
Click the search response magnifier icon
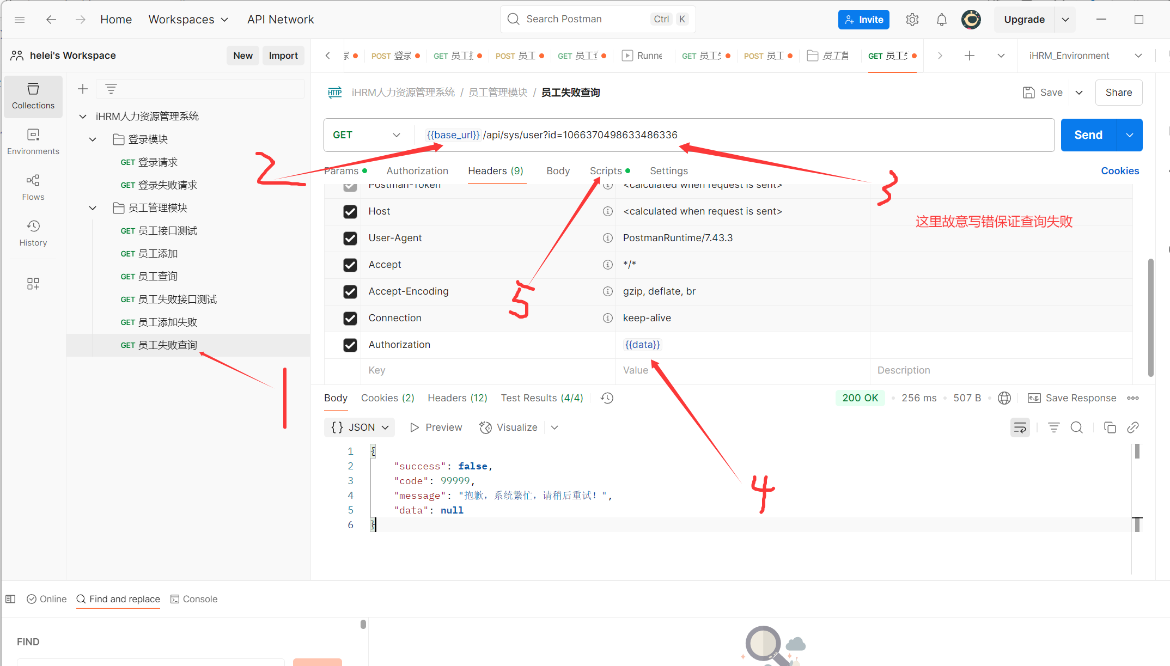[1076, 427]
